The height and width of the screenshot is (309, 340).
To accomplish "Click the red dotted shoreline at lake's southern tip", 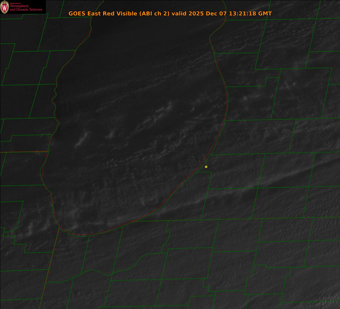I will [x=85, y=235].
